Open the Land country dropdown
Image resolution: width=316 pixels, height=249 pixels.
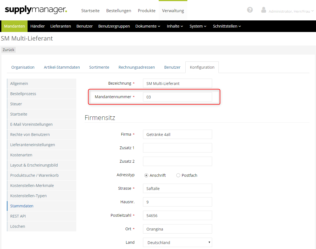(177, 243)
